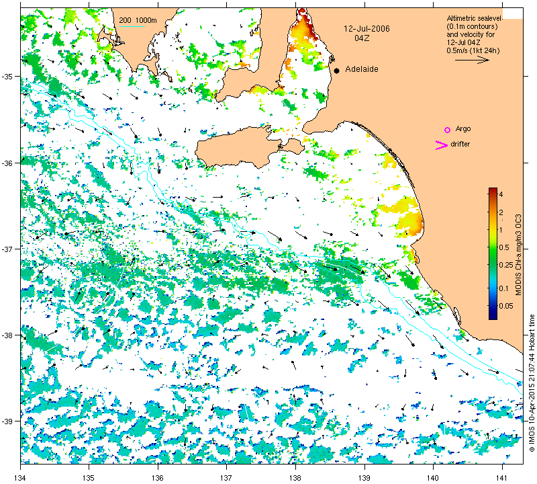Click Kangaroo Island on the map

240,146
